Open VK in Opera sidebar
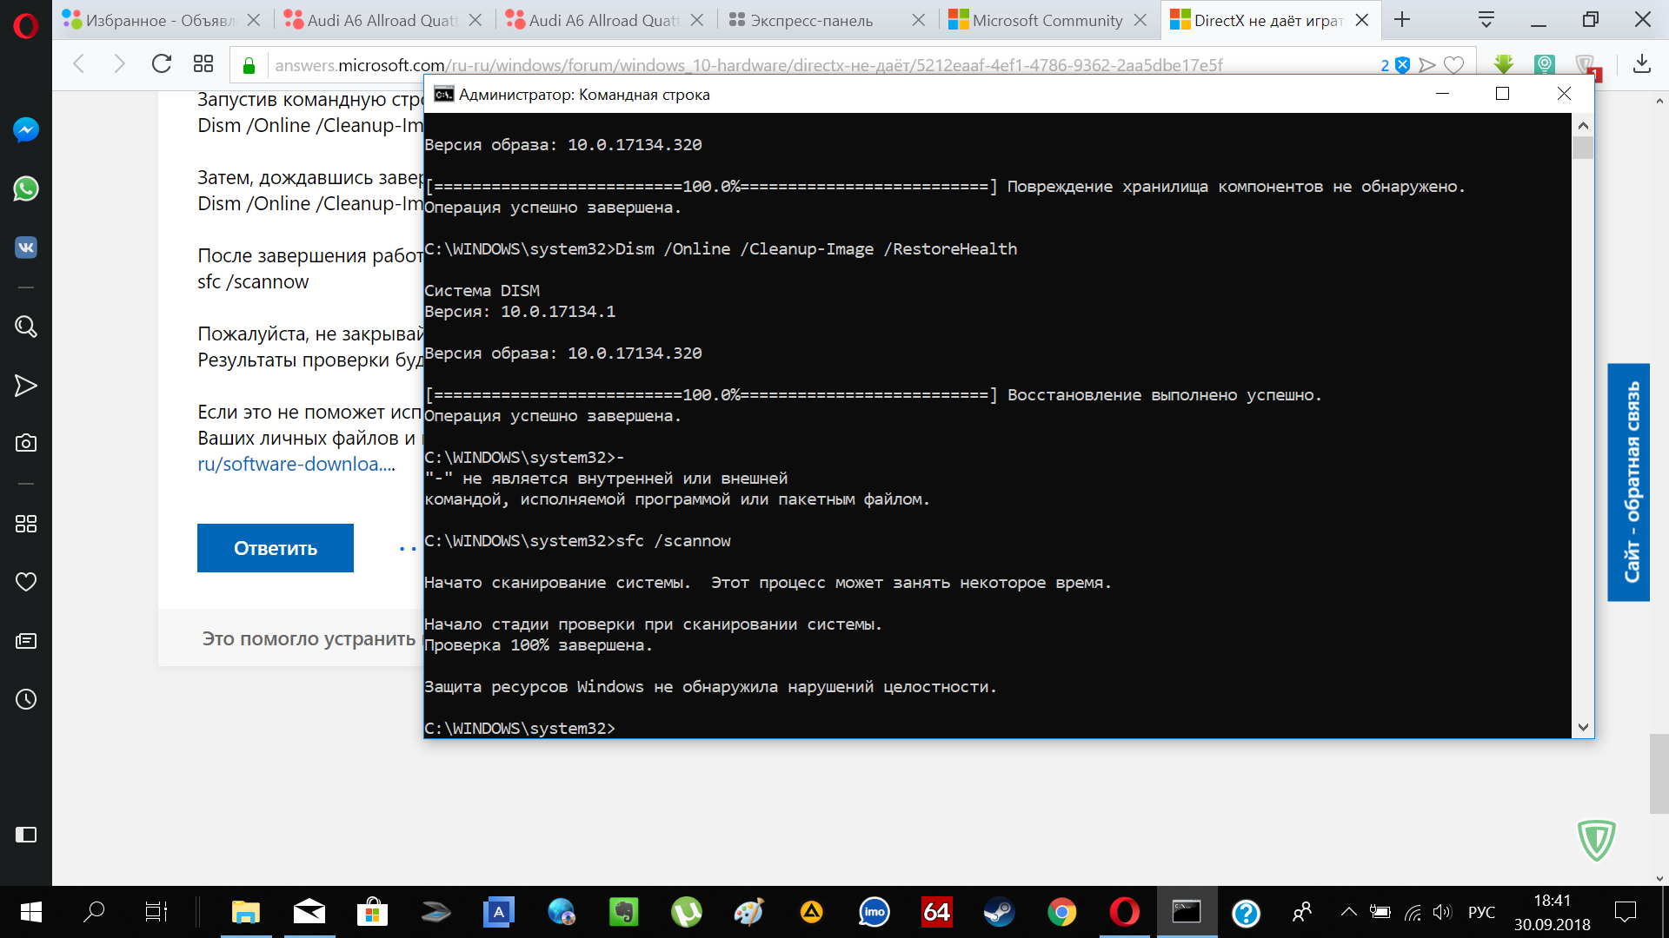This screenshot has height=938, width=1669. coord(26,248)
